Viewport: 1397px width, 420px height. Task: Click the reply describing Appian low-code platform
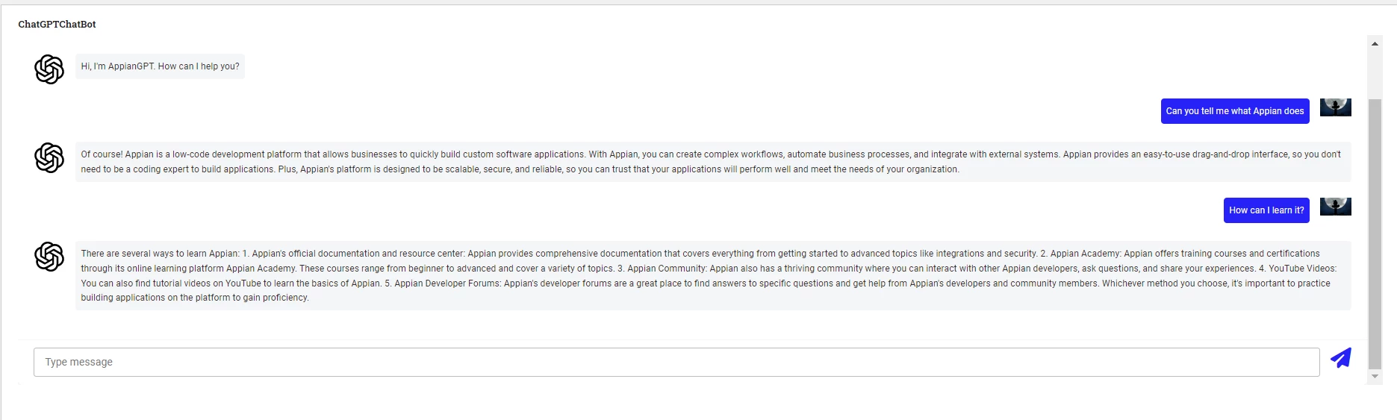713,162
